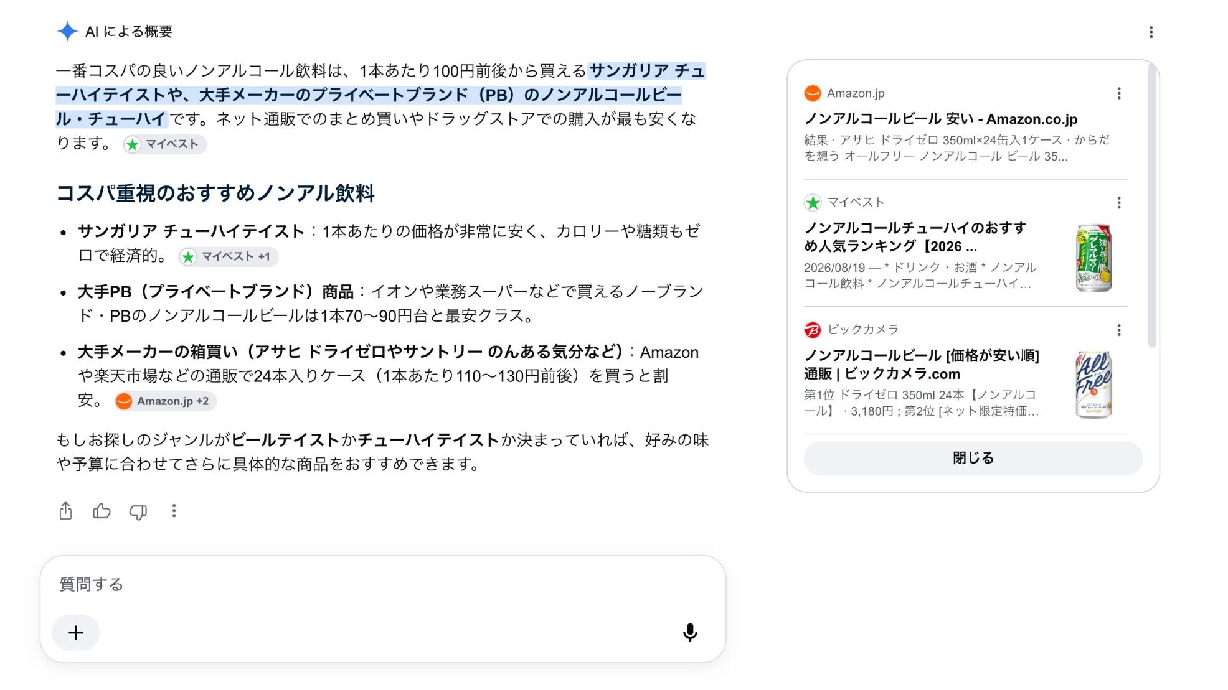Open the マイベスト result options menu
The image size is (1228, 690).
tap(1119, 203)
